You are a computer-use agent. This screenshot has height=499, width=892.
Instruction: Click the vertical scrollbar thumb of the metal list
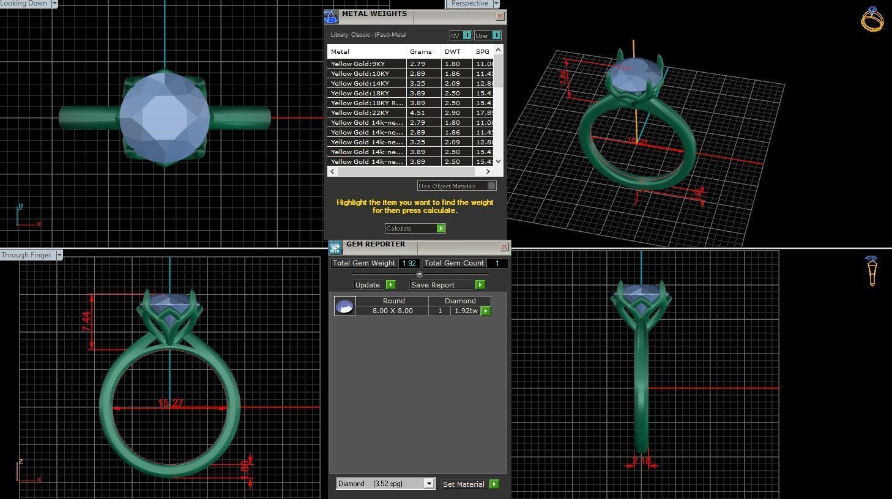click(498, 70)
